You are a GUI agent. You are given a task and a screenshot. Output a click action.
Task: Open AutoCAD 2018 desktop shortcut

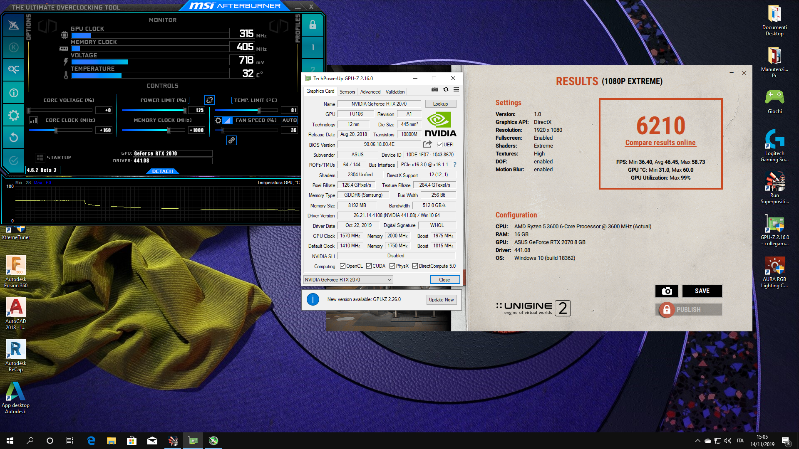[16, 314]
